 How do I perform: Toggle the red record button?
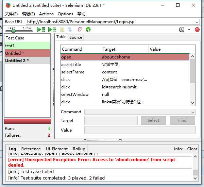tap(197, 30)
